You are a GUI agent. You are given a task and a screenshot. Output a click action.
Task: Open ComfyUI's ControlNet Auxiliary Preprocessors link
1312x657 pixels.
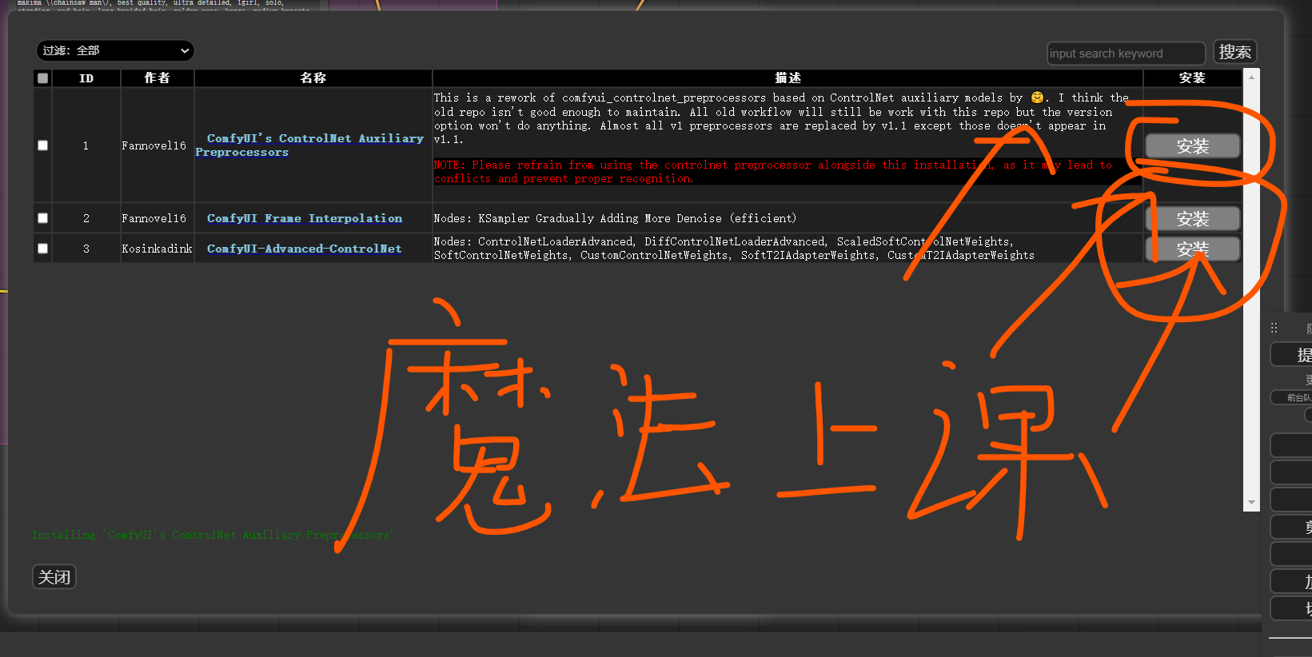(309, 145)
